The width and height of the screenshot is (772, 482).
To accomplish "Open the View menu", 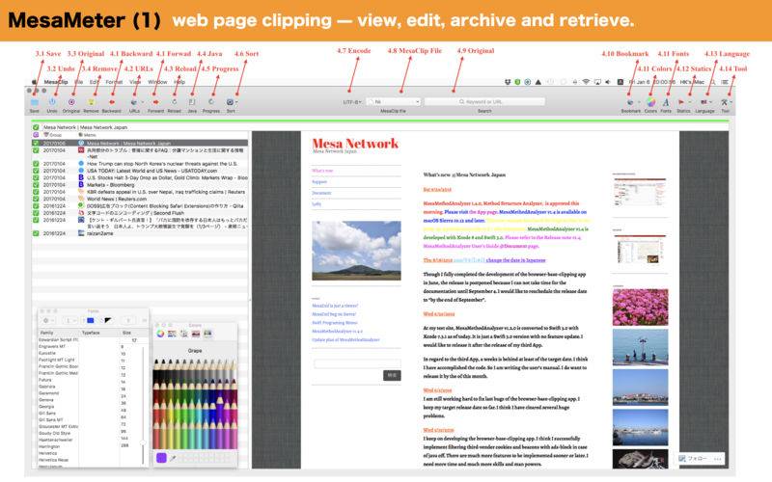I will pos(135,82).
